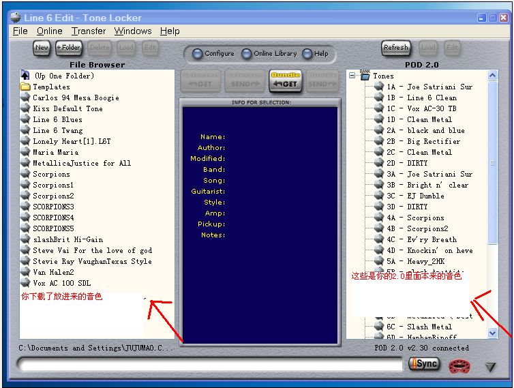Click the Bundle GET button
The height and width of the screenshot is (388, 514).
pyautogui.click(x=285, y=80)
